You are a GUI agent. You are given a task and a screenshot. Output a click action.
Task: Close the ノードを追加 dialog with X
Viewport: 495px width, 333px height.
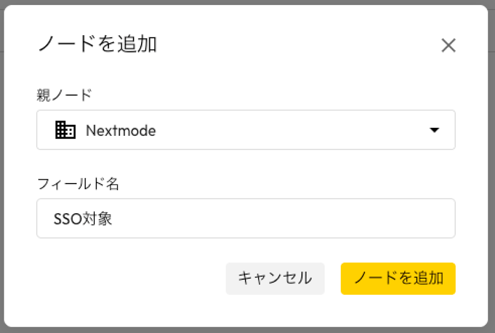point(448,45)
